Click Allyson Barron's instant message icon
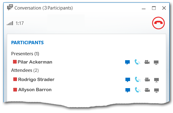The height and width of the screenshot is (113, 173). point(128,90)
